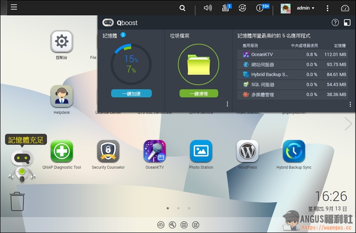The height and width of the screenshot is (233, 356).
Task: Open the desktop trash bin
Action: [x=17, y=201]
